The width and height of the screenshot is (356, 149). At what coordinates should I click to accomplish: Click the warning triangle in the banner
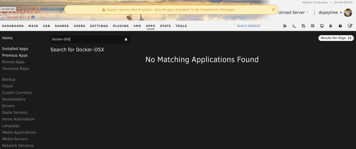pos(104,10)
